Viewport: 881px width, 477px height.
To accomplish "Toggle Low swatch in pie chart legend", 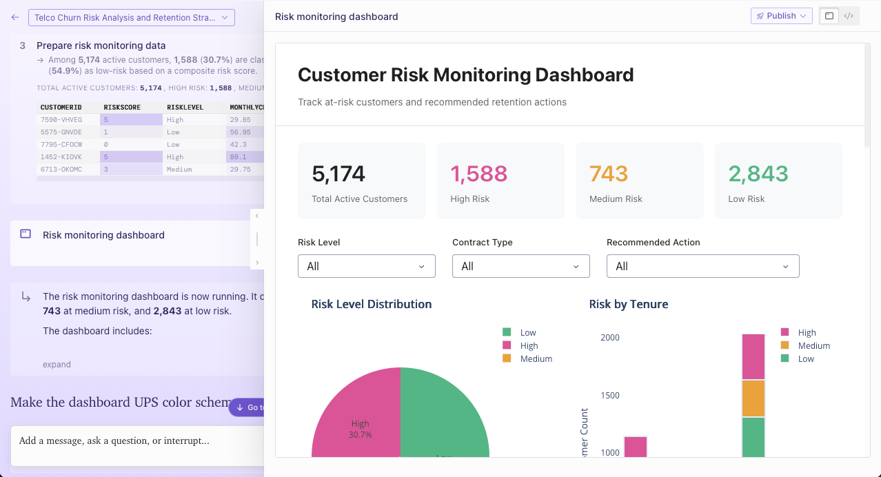I will (507, 332).
